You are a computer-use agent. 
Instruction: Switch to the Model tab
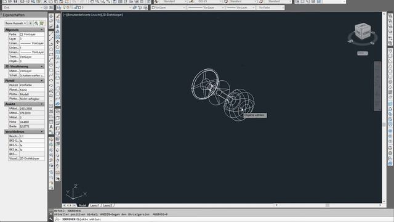pos(82,205)
